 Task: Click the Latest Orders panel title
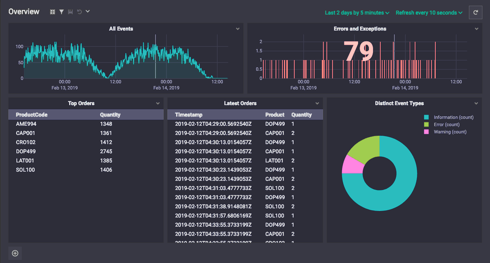click(240, 103)
